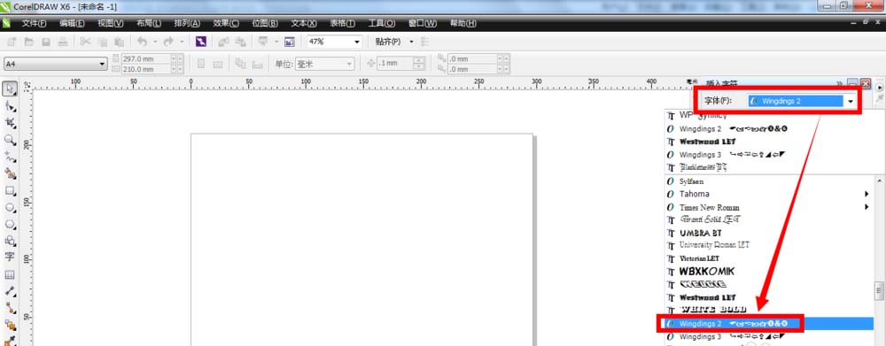Open the 工具(O) menu
The width and height of the screenshot is (886, 346).
point(382,24)
